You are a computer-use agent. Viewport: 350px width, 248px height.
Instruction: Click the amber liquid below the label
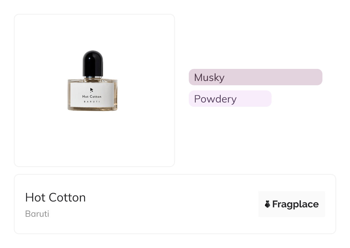pyautogui.click(x=93, y=108)
